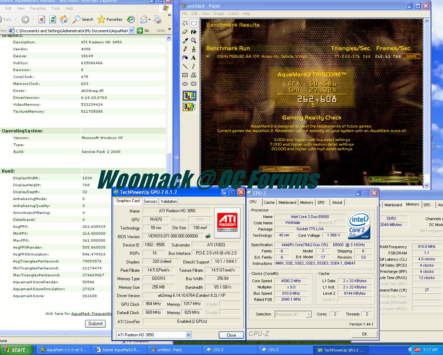This screenshot has height=355, width=443.
Task: Open IE Favorites toolbar button
Action: [x=110, y=19]
